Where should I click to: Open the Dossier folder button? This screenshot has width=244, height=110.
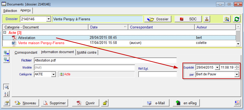[158, 19]
